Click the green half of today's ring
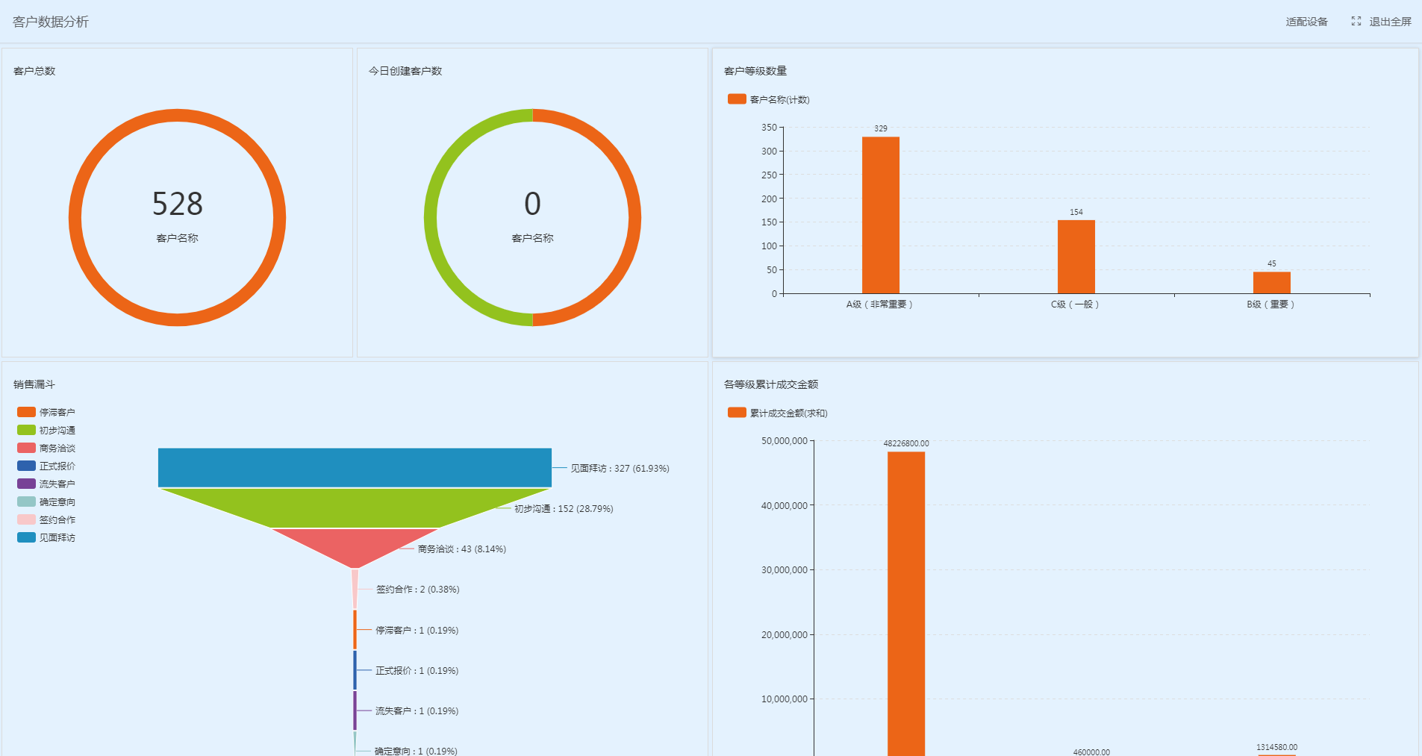This screenshot has width=1422, height=756. (431, 218)
